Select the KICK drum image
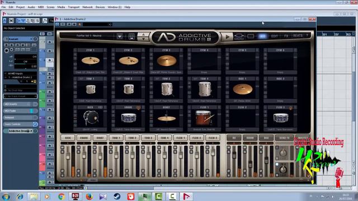This screenshot has height=201, width=358. click(91, 118)
